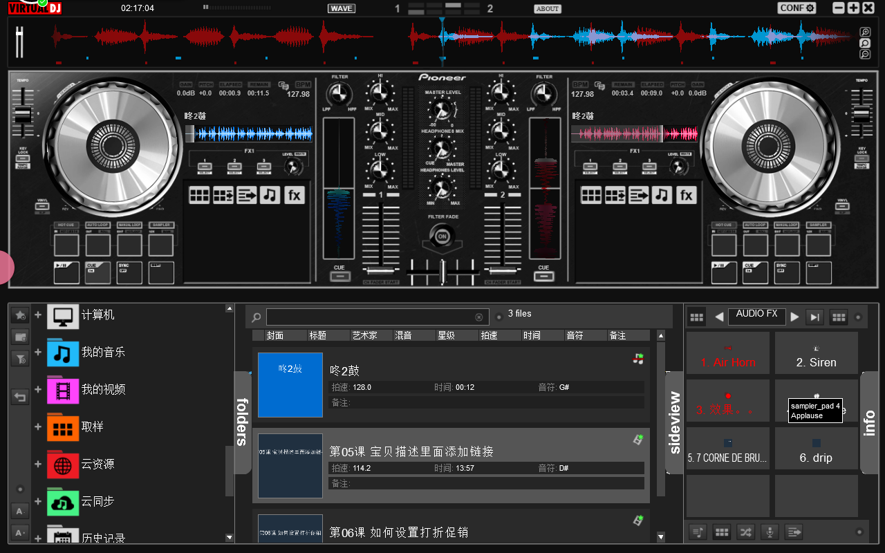Expand the 计算机 folder tree node
This screenshot has height=553, width=885.
point(38,315)
